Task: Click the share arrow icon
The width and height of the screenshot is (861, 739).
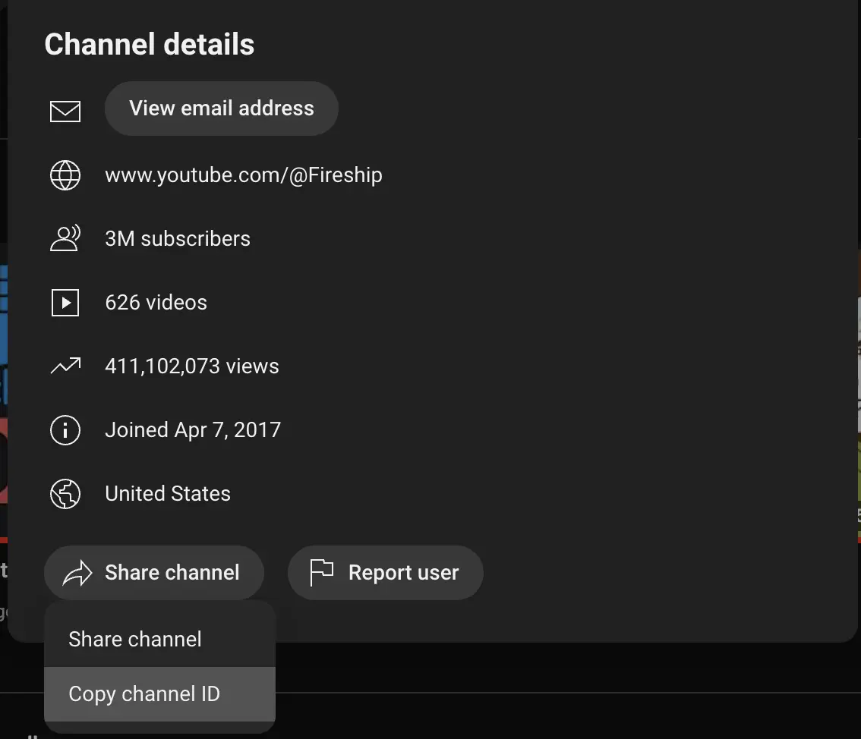Action: point(77,573)
